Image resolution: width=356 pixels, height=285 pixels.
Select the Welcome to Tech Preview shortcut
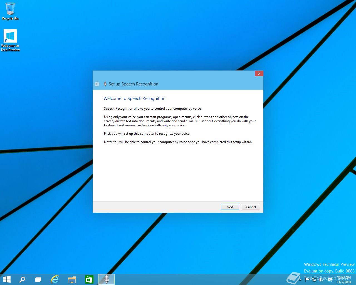coord(10,41)
